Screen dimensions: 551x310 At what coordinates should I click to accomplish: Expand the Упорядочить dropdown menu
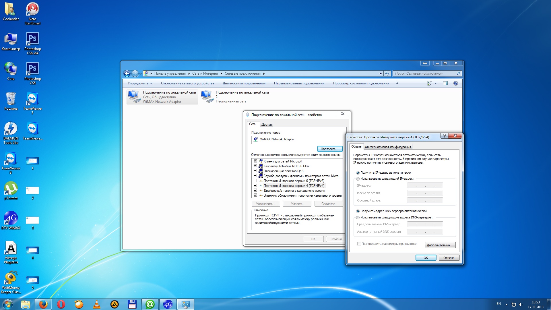click(x=140, y=83)
